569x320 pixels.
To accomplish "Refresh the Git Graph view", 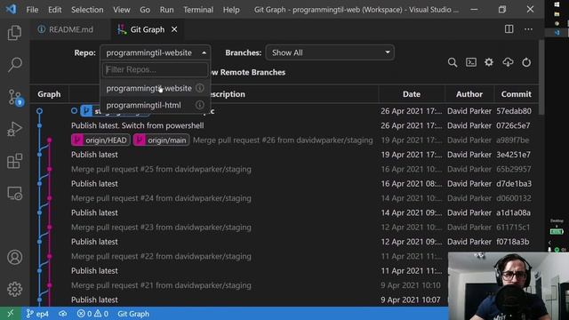I will 526,62.
